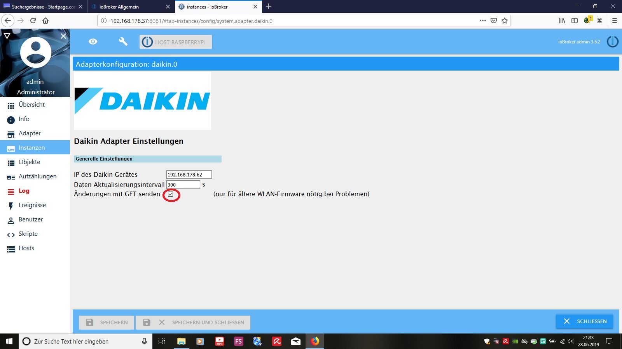Click the admin user avatar

(x=35, y=52)
